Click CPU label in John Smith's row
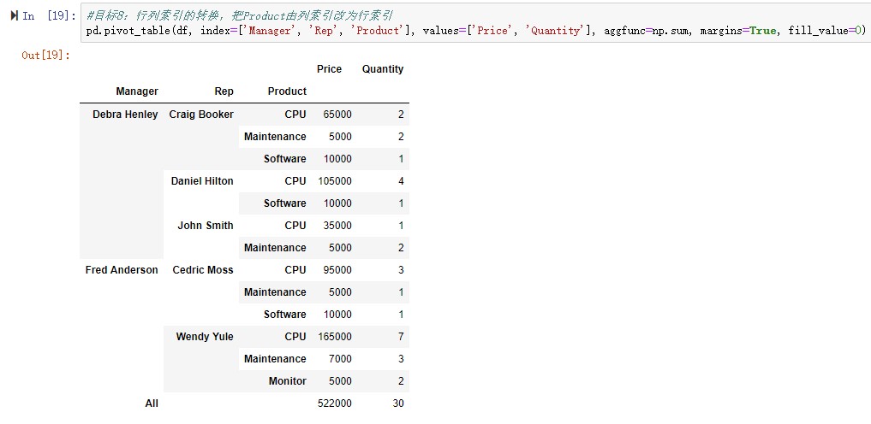This screenshot has width=871, height=424. coord(295,225)
